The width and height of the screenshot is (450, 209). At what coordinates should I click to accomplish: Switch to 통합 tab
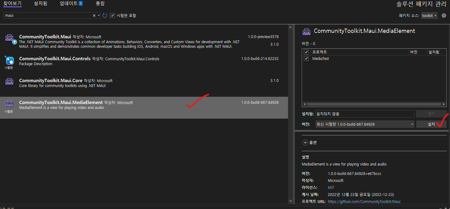(100, 3)
